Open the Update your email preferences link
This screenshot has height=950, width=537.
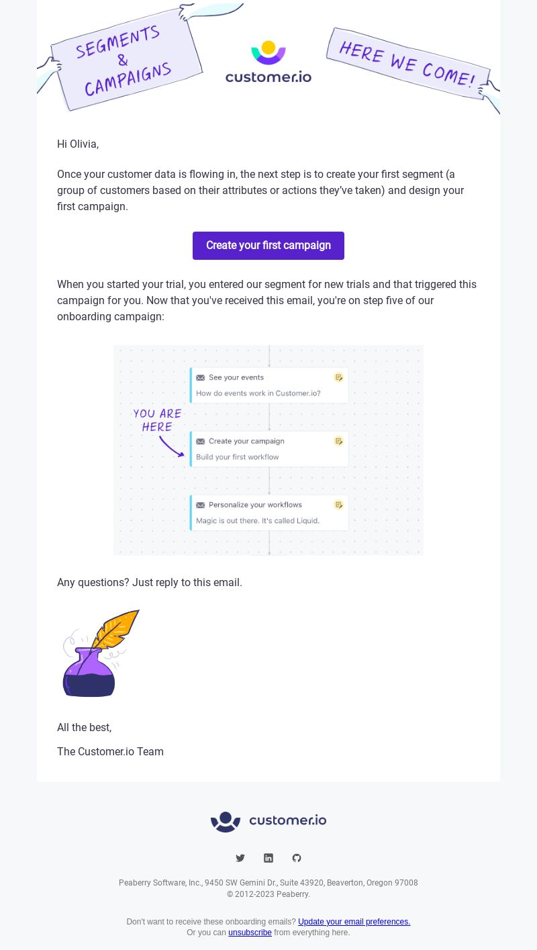(354, 922)
